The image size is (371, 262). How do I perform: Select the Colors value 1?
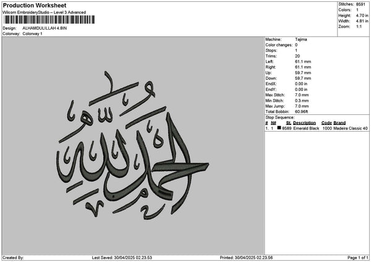coord(357,10)
